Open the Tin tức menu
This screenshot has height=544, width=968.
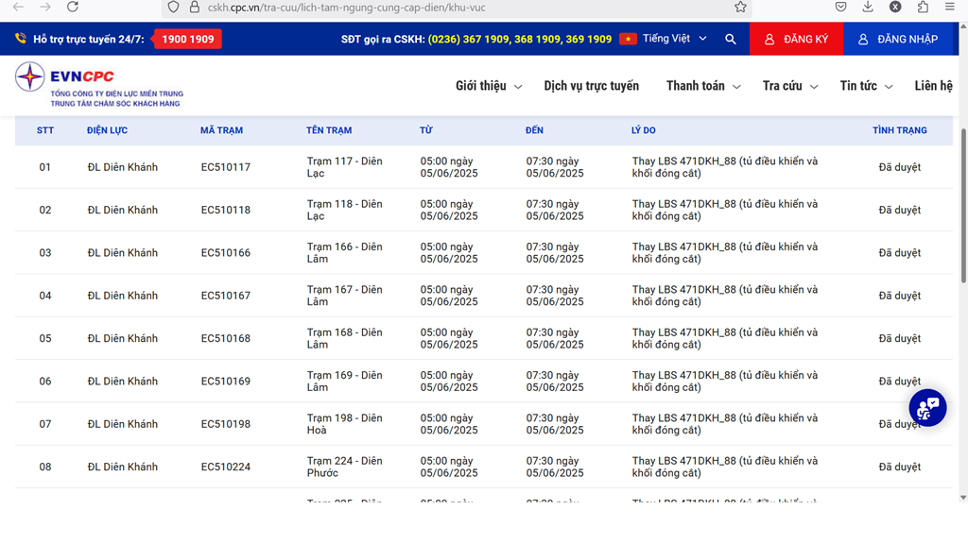tap(865, 86)
